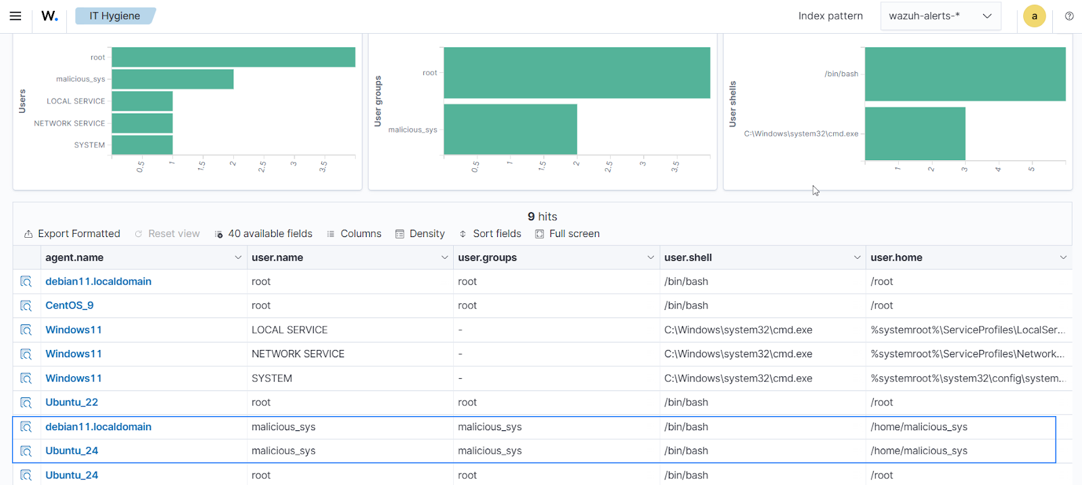The height and width of the screenshot is (485, 1082).
Task: Open the Index pattern wazuh-alerts-* dropdown
Action: click(940, 16)
